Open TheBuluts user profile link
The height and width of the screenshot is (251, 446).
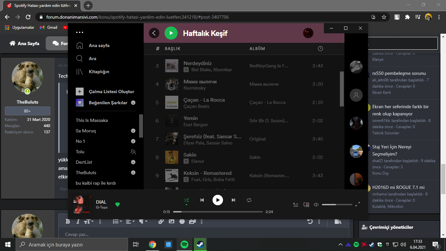click(27, 102)
